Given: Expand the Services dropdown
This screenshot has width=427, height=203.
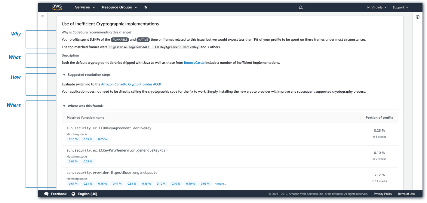Looking at the screenshot, I should point(85,7).
